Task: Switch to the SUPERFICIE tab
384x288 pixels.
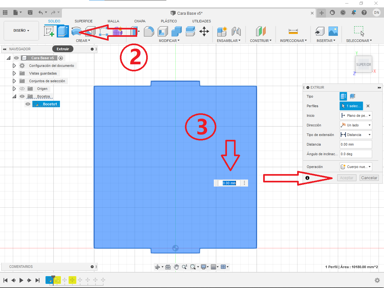Action: [x=84, y=21]
